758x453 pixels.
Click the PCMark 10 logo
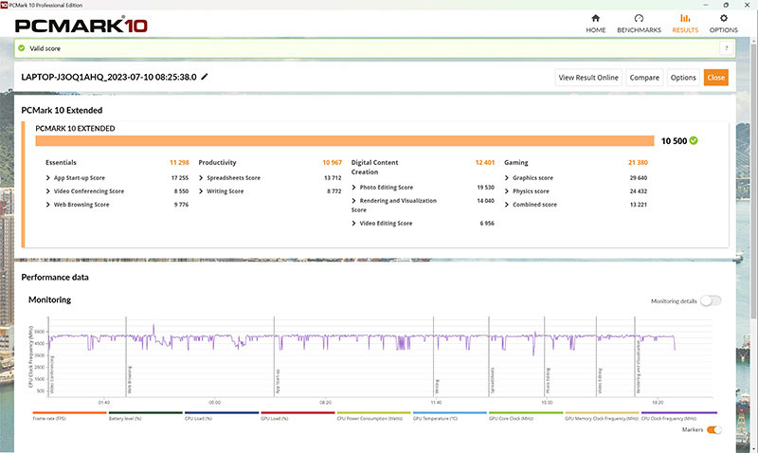(81, 26)
